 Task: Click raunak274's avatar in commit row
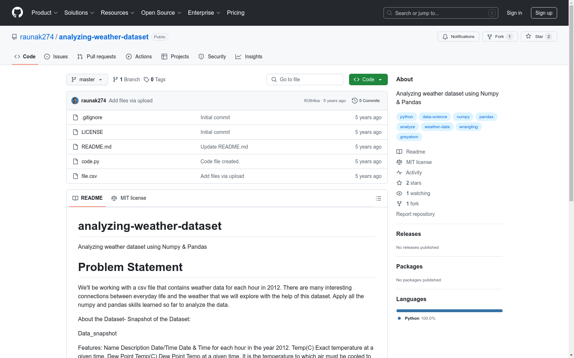tap(75, 101)
